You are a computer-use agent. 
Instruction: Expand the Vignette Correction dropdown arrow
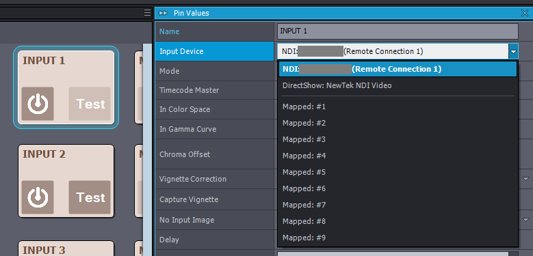(526, 179)
